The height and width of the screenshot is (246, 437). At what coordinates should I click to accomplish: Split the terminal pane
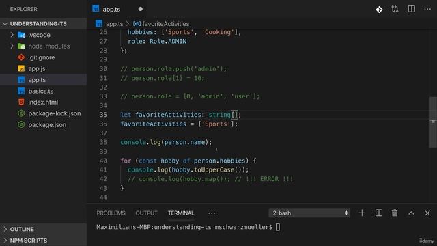379,213
